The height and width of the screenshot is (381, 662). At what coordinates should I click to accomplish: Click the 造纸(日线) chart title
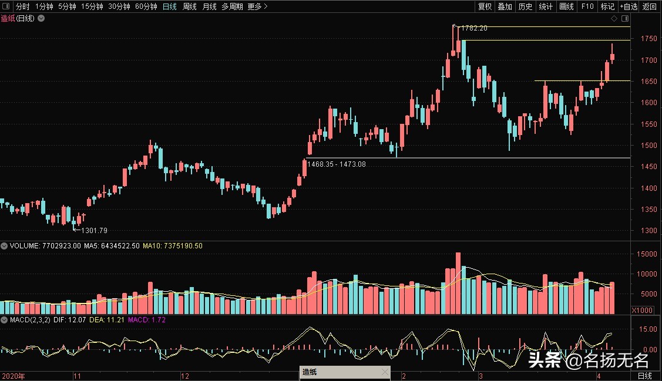[x=18, y=18]
